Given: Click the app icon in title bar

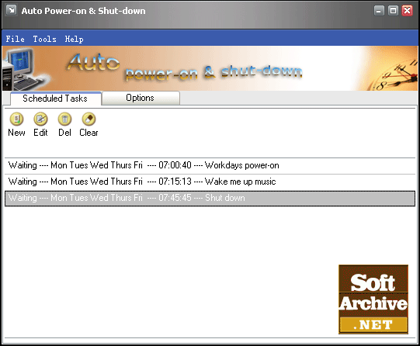Looking at the screenshot, I should click(x=11, y=10).
